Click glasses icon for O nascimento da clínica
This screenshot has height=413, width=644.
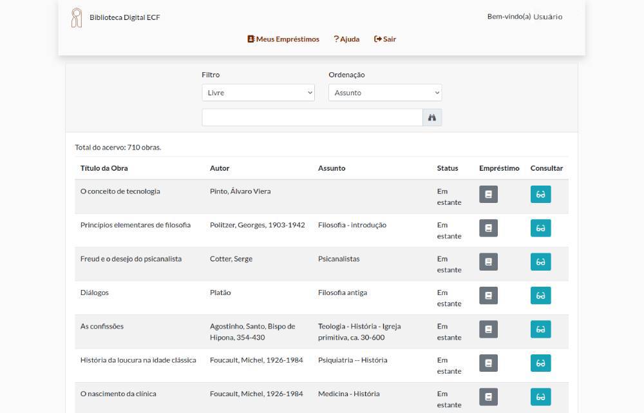pyautogui.click(x=540, y=396)
